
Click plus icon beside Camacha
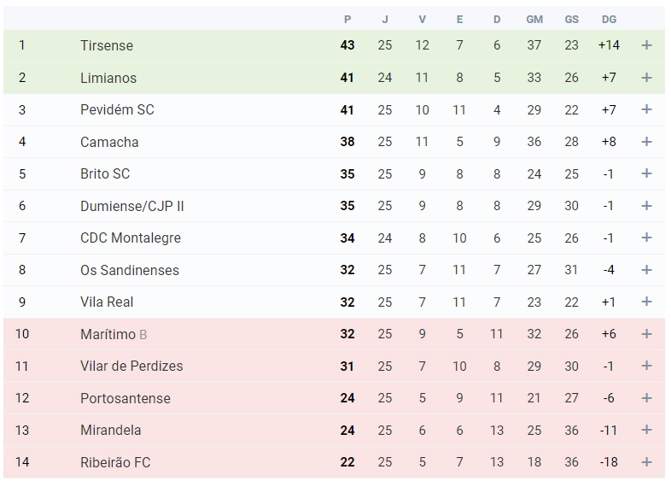pos(646,142)
